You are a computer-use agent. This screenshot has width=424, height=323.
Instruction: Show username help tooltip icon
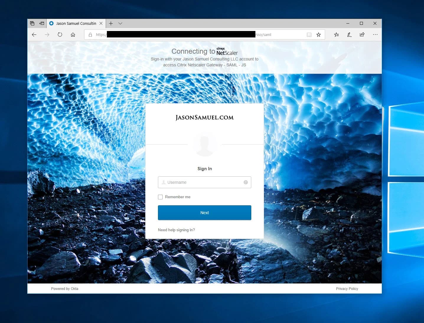(246, 182)
